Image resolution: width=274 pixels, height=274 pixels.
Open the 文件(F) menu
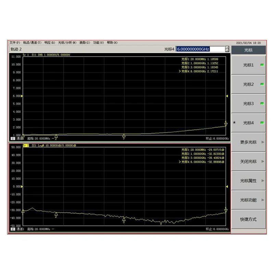click(x=15, y=42)
